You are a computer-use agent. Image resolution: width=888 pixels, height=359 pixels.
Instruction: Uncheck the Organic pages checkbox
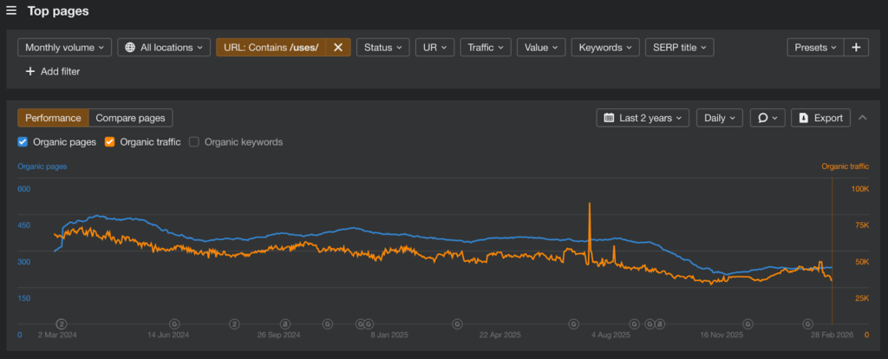23,141
